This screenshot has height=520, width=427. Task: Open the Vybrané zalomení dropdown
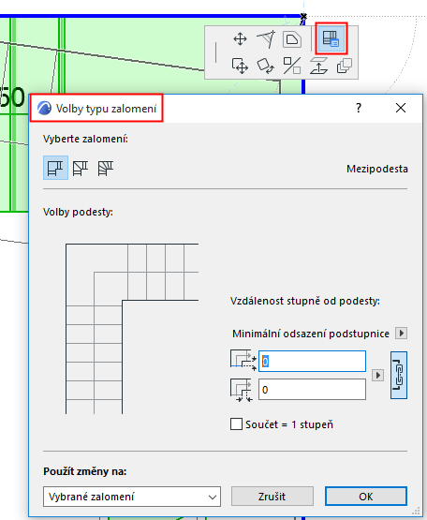(132, 497)
